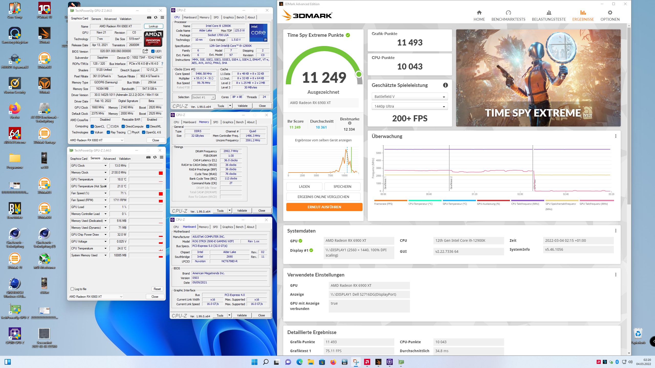This screenshot has height=368, width=655.
Task: Click the Windows Start button on taskbar
Action: pos(254,362)
